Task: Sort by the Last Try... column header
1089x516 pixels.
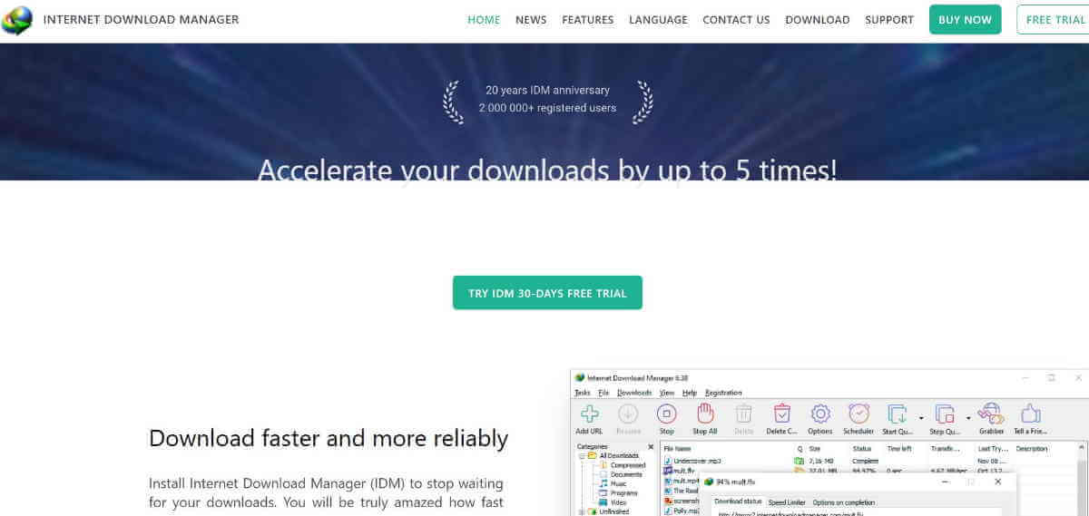Action: click(993, 448)
